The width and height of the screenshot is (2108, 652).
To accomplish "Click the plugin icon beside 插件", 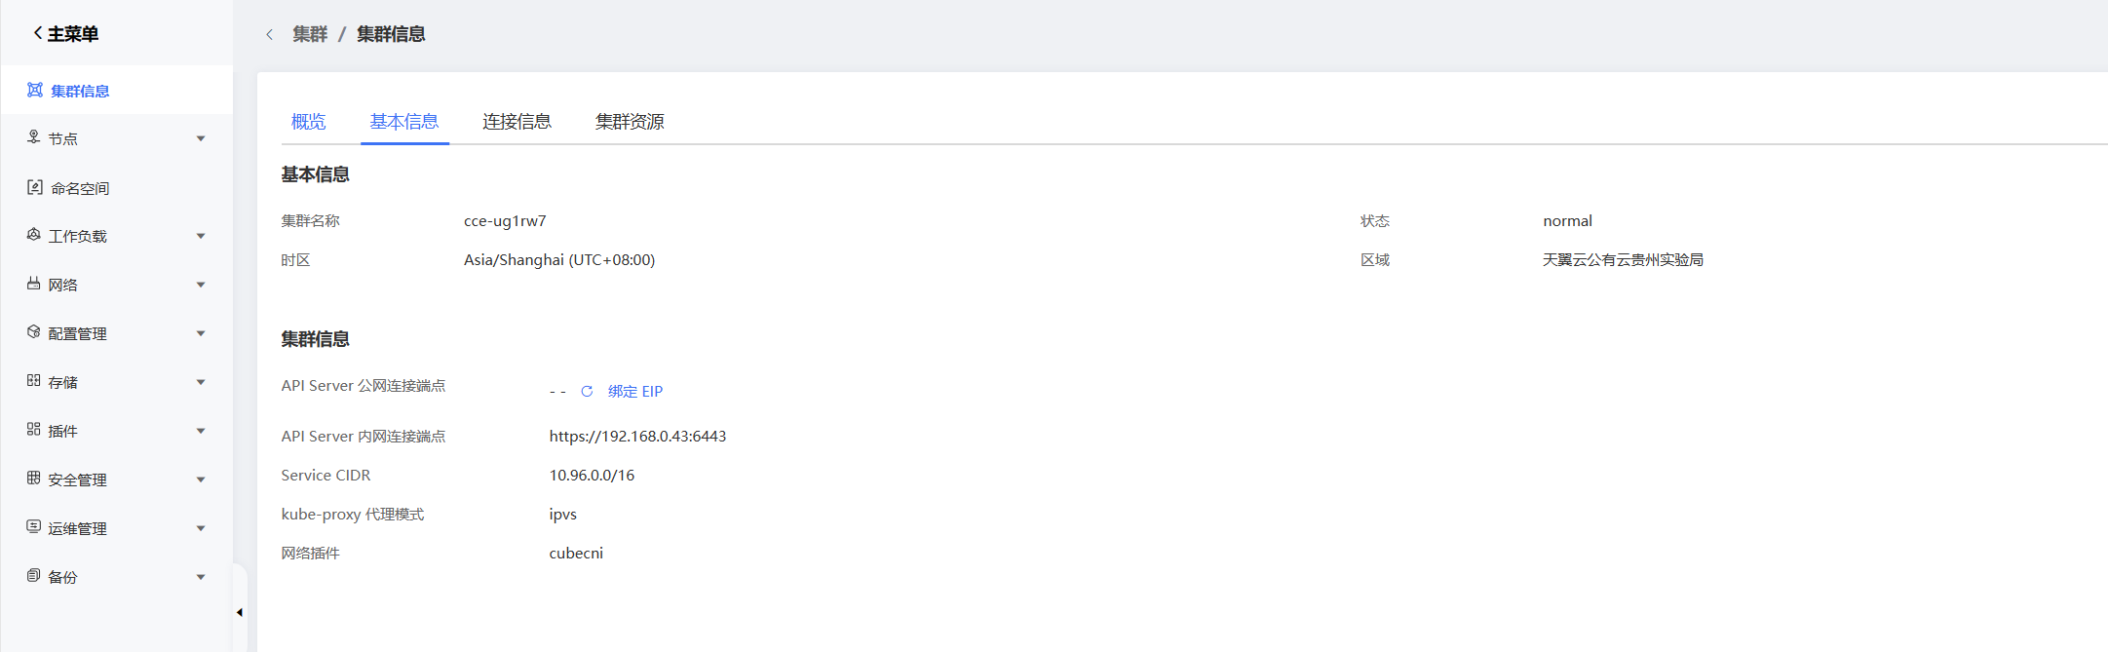I will (x=33, y=430).
